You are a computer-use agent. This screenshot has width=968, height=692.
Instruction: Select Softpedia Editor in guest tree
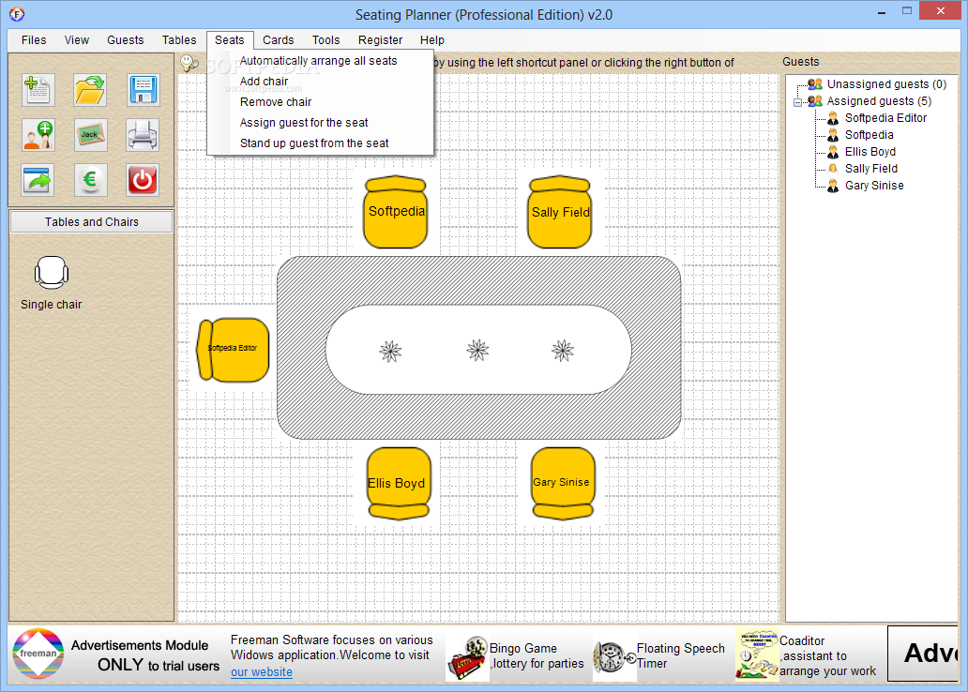pos(885,118)
